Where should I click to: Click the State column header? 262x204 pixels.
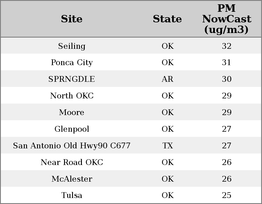(167, 19)
